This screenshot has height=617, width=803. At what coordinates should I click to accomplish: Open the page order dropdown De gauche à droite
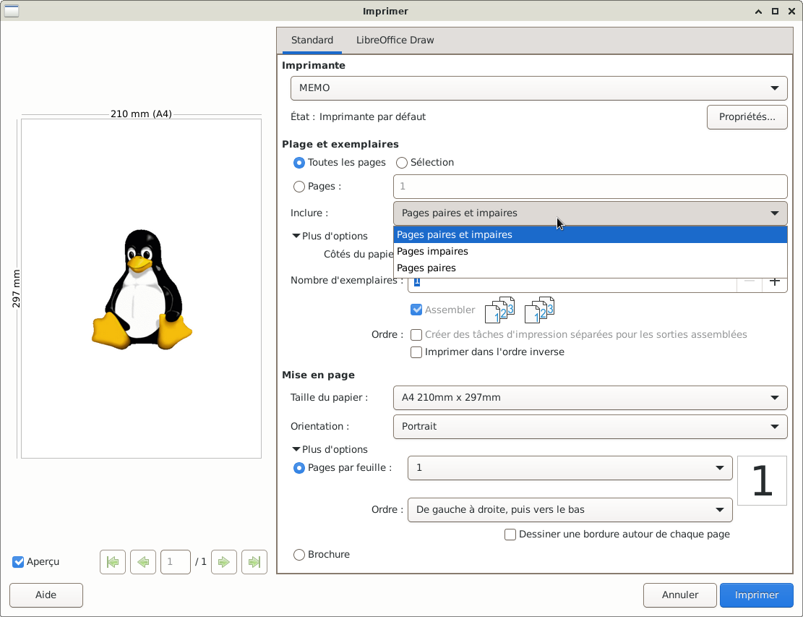570,510
